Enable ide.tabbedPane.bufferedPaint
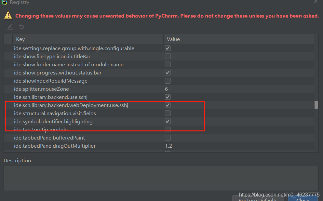This screenshot has width=323, height=201. point(168,138)
